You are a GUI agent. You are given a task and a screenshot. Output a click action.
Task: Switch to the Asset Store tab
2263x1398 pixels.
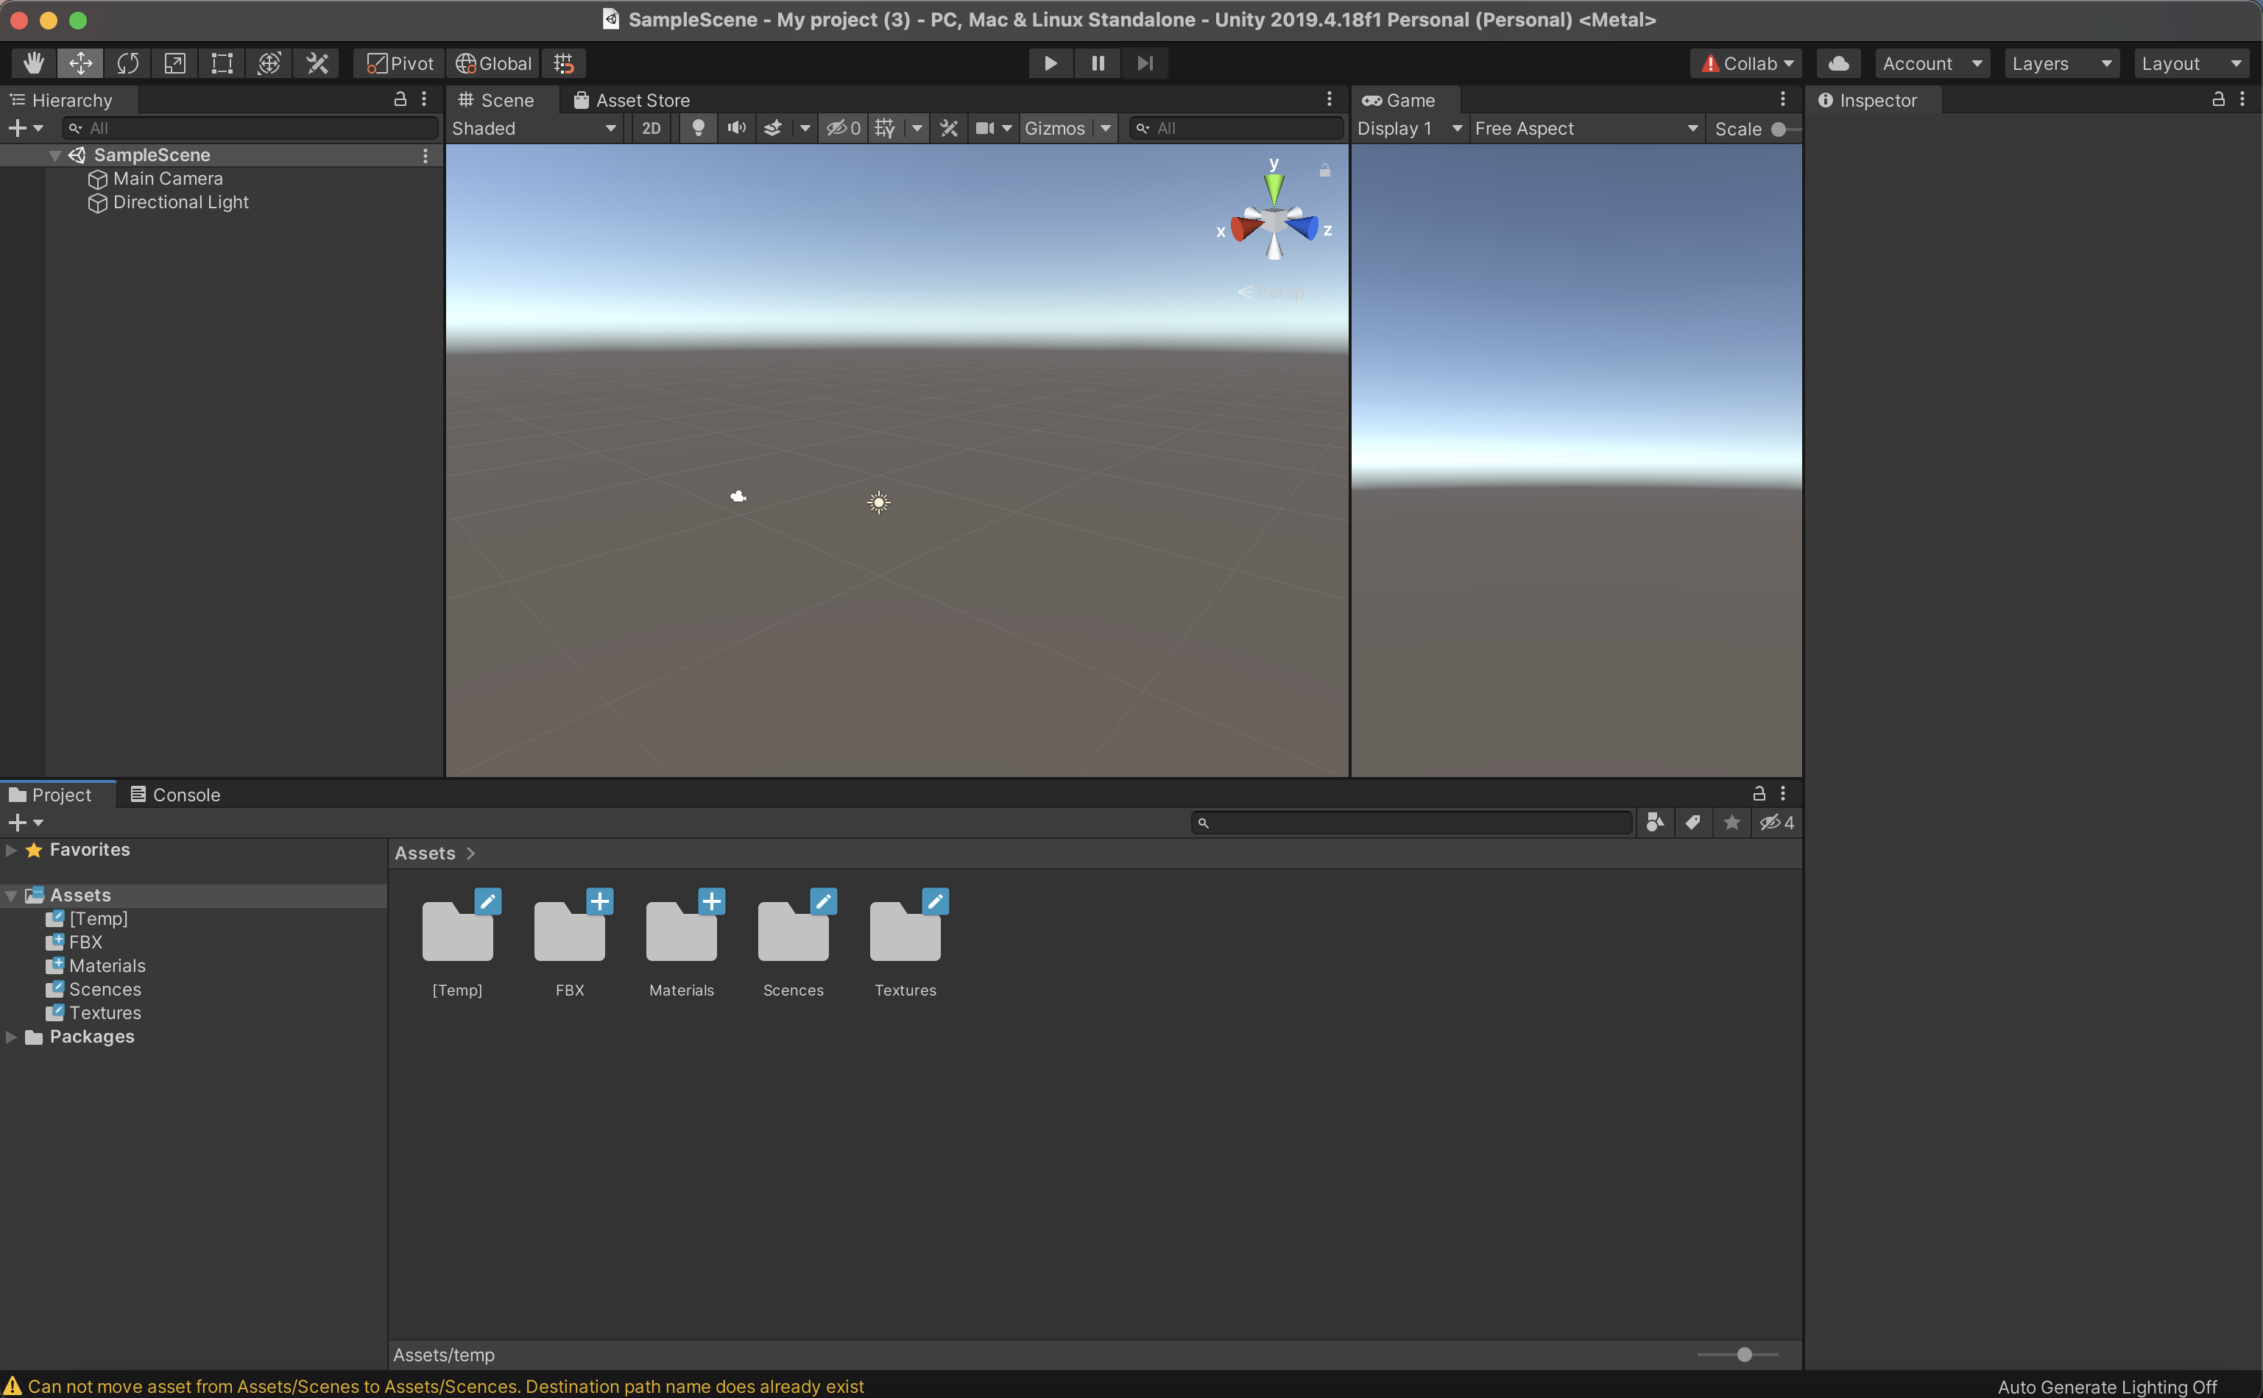pos(632,100)
